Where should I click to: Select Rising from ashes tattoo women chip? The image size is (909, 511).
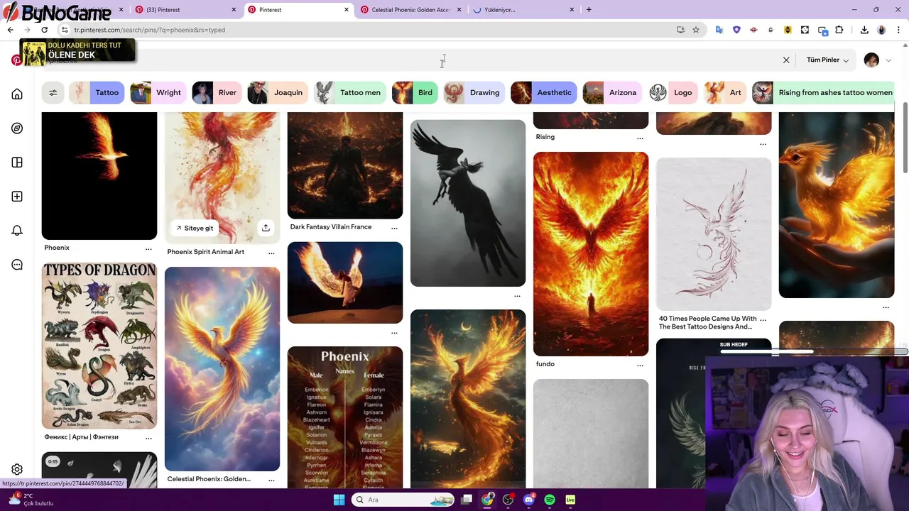click(x=824, y=92)
